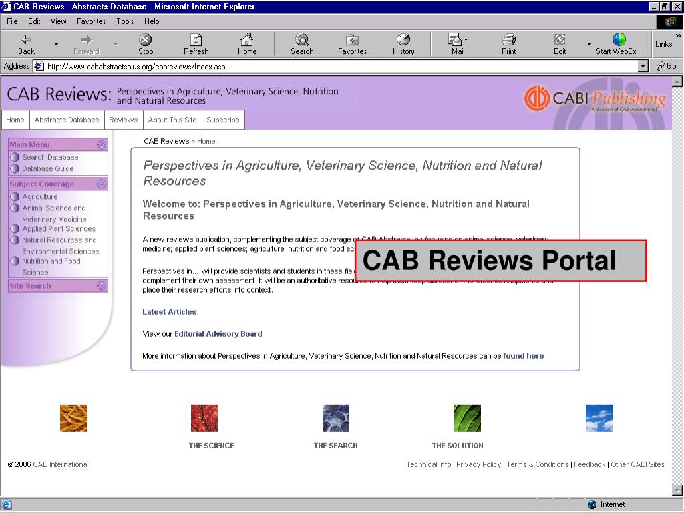Open the Edit button dropdown arrow
684x513 pixels.
(x=589, y=45)
